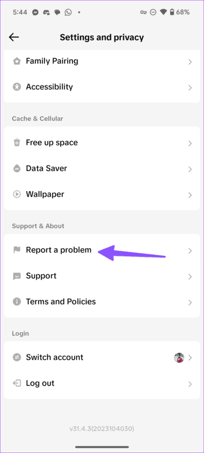
Task: Expand the Terms and Policies chevron
Action: point(190,303)
